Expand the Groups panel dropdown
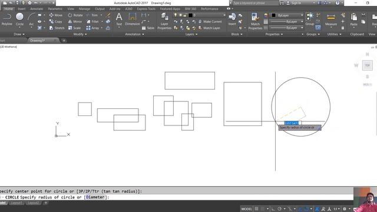377x212 pixels. pos(313,34)
